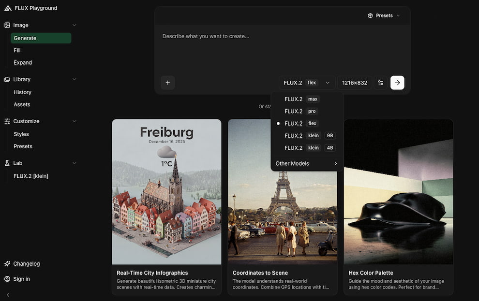479x301 pixels.
Task: Choose FLUX.2 klein 9B model
Action: (306, 136)
